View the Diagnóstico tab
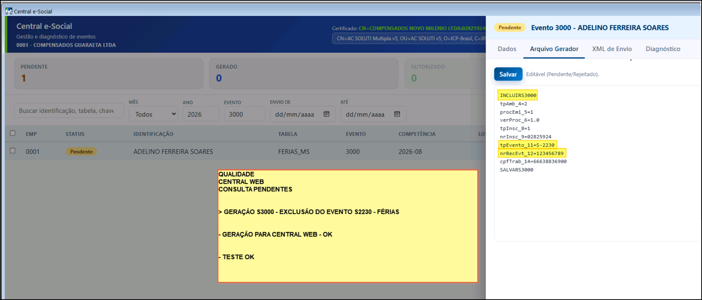This screenshot has width=702, height=300. click(663, 49)
